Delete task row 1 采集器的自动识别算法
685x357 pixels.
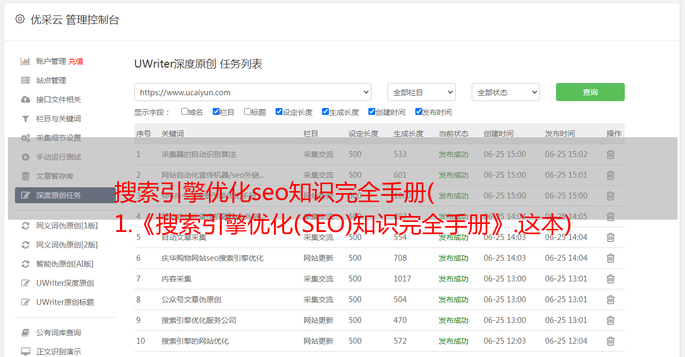(611, 154)
